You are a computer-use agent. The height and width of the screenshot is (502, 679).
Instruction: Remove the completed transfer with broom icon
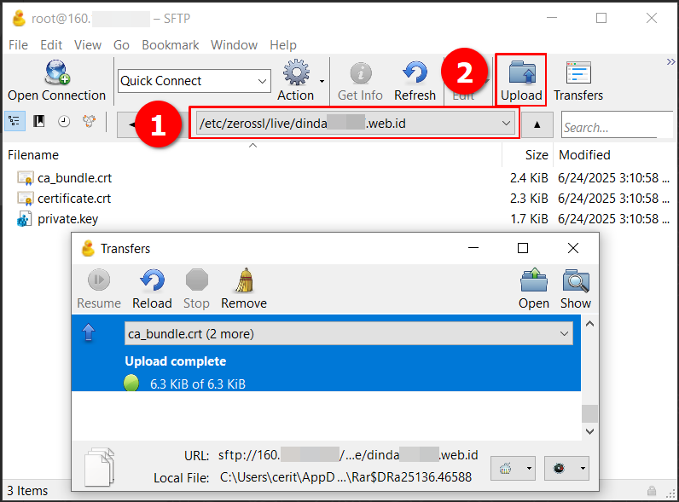coord(243,289)
